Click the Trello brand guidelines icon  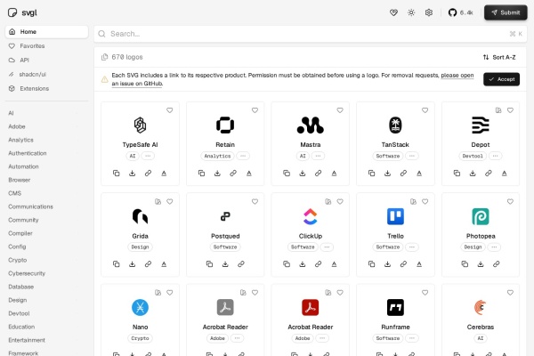(x=413, y=201)
